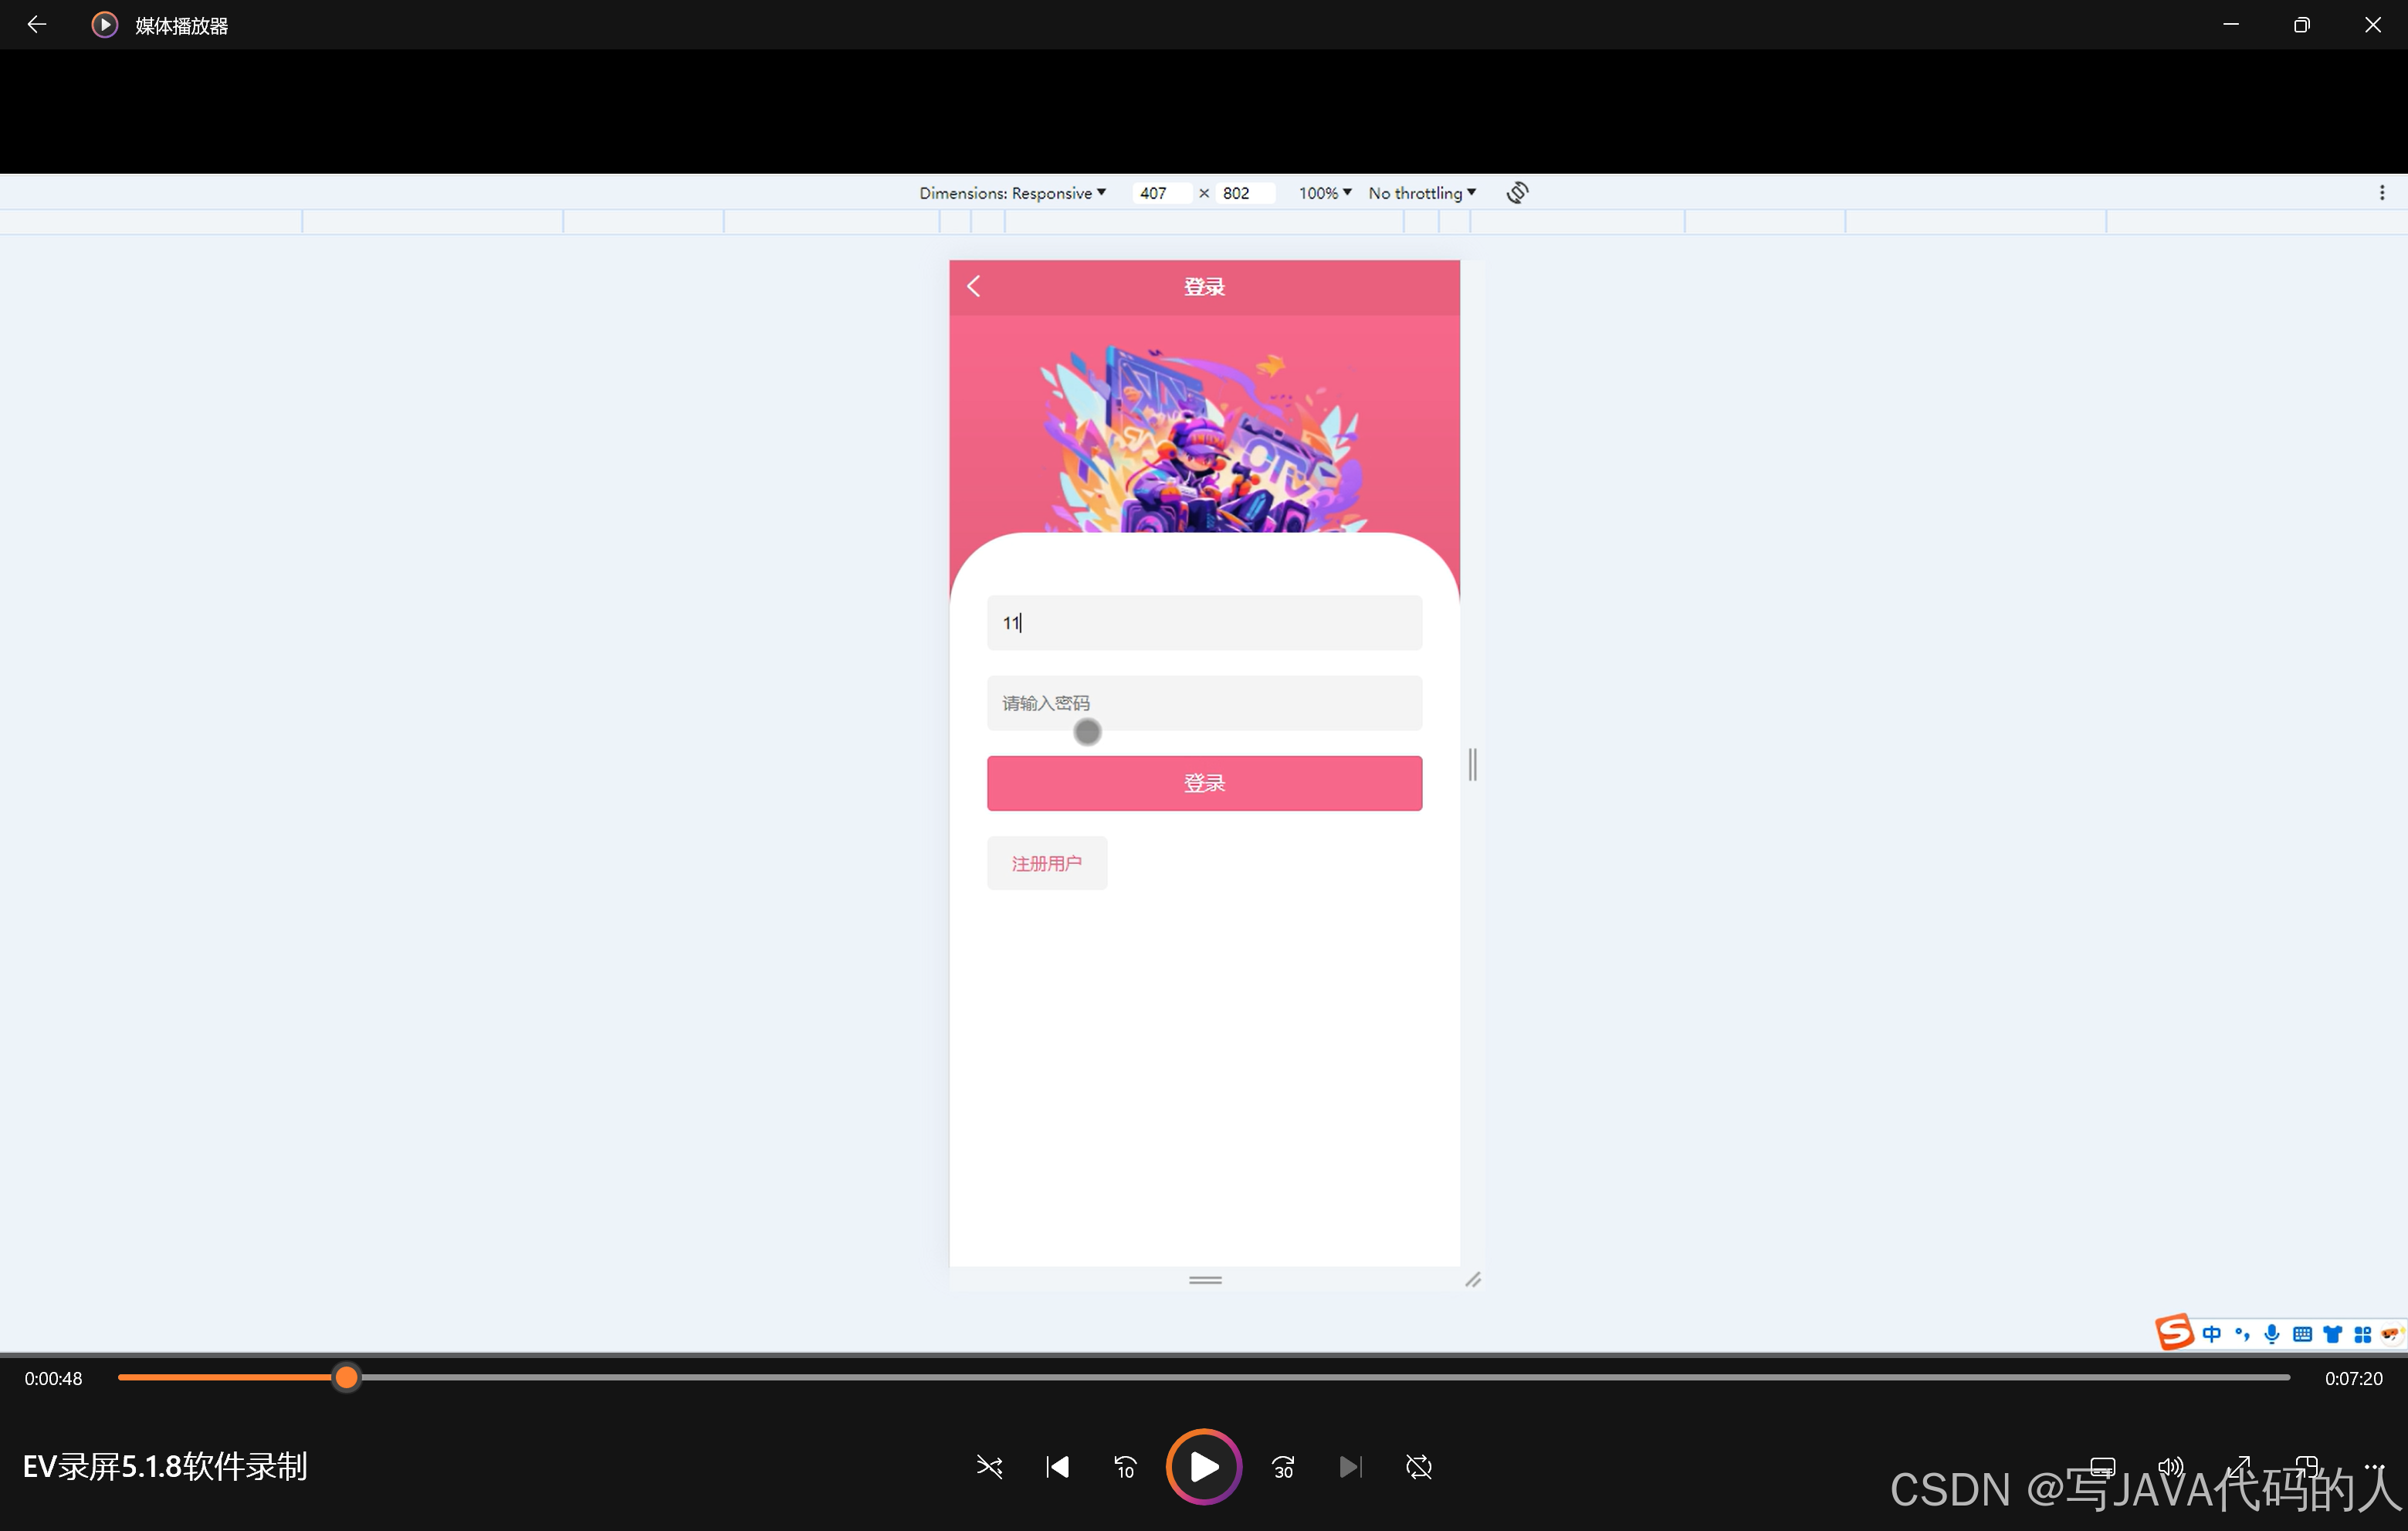The image size is (2408, 1531).
Task: Click the username field containing 11
Action: tap(1204, 623)
